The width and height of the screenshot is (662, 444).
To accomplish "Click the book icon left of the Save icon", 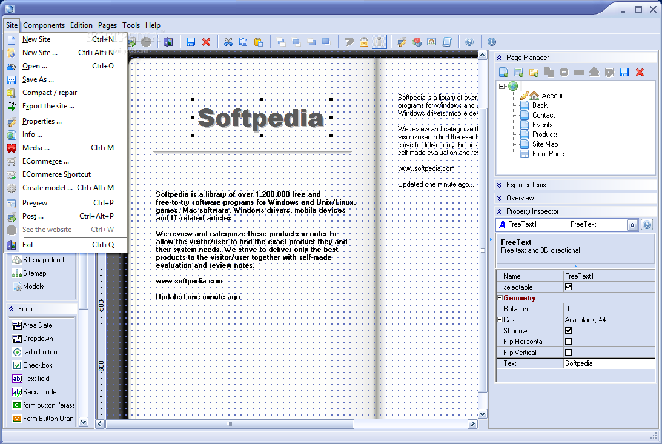I will [168, 42].
